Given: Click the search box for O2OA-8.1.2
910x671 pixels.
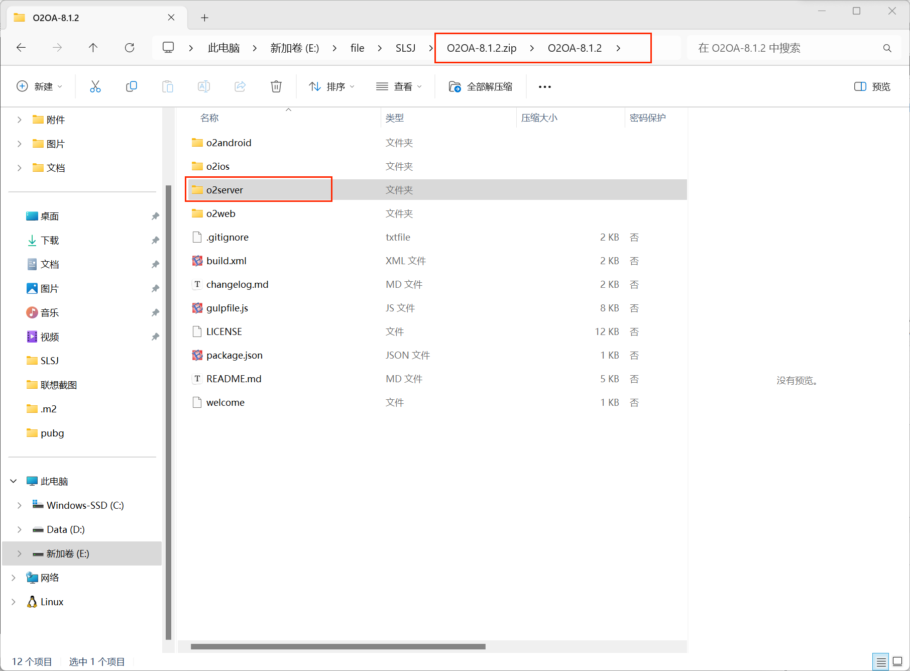Looking at the screenshot, I should 788,48.
